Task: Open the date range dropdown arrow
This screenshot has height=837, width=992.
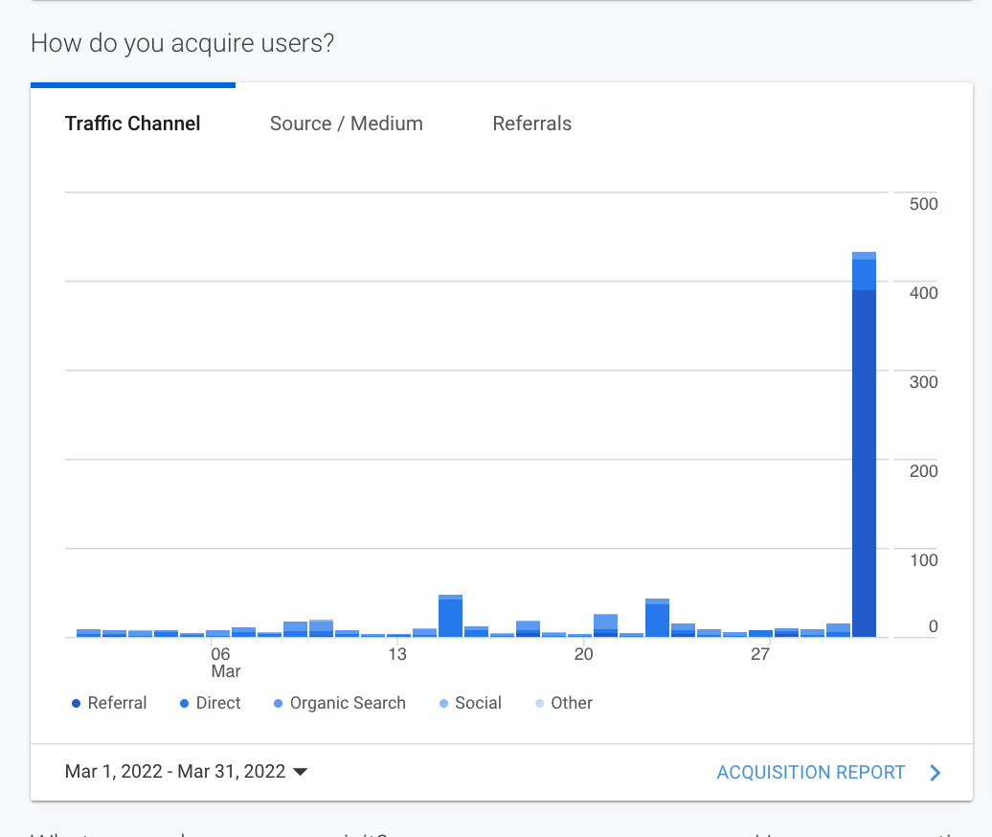Action: tap(300, 772)
